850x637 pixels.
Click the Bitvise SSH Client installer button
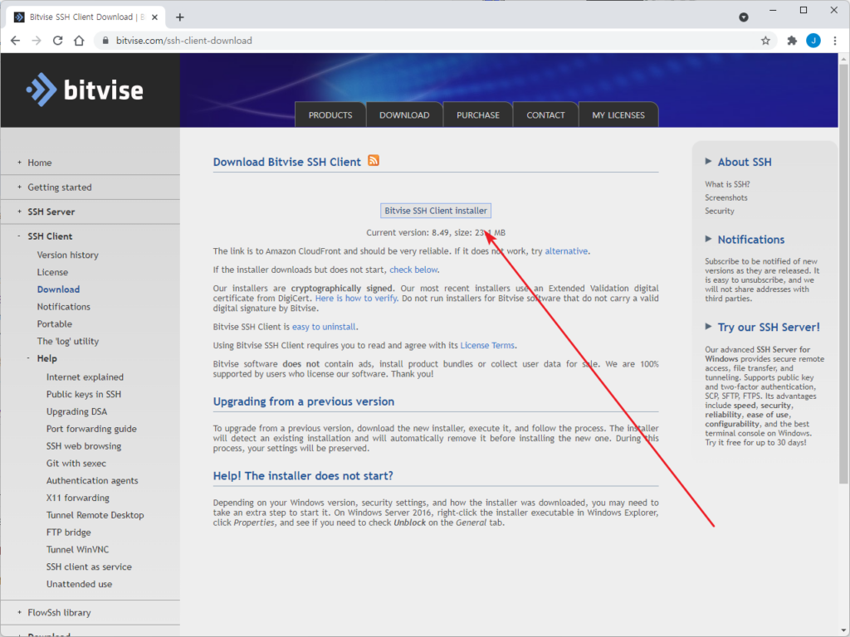point(435,210)
